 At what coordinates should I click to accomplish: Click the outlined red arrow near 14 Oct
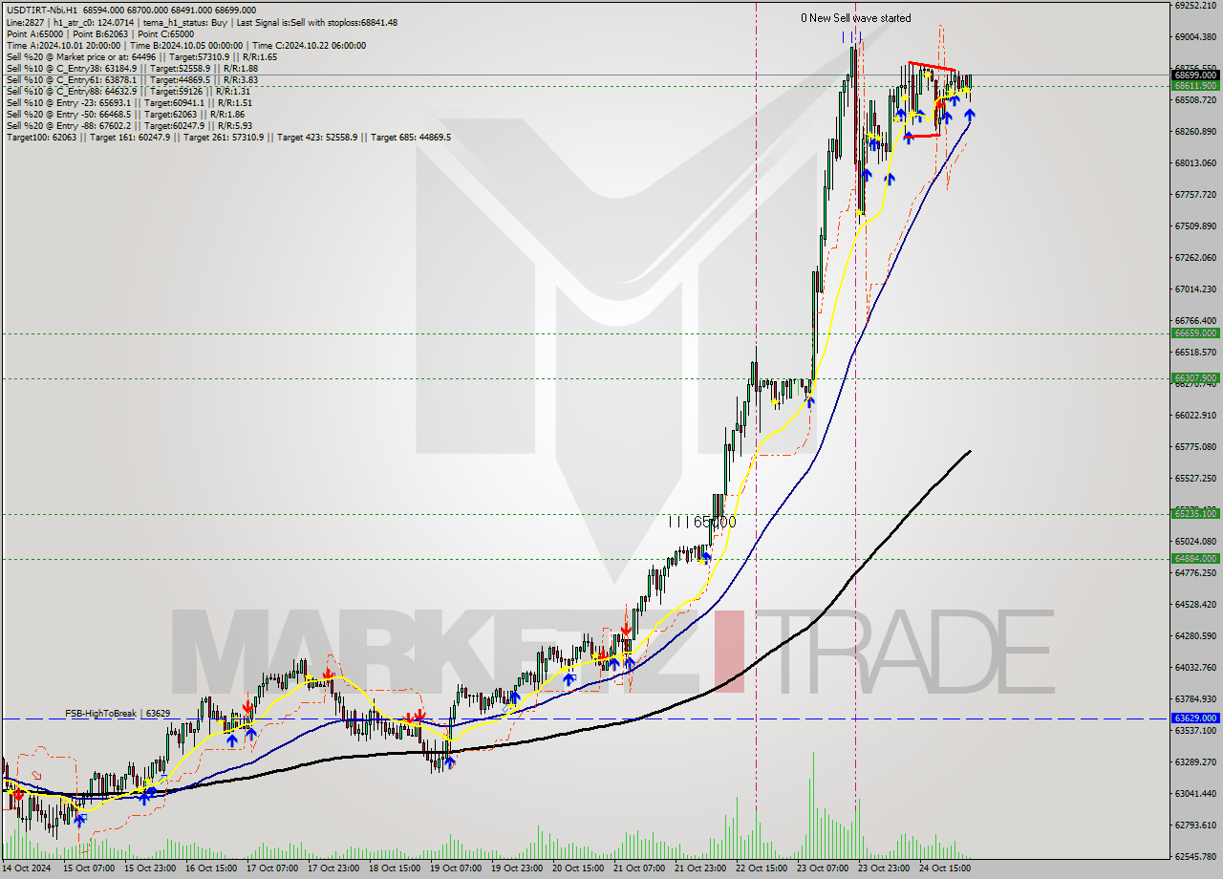[x=36, y=775]
